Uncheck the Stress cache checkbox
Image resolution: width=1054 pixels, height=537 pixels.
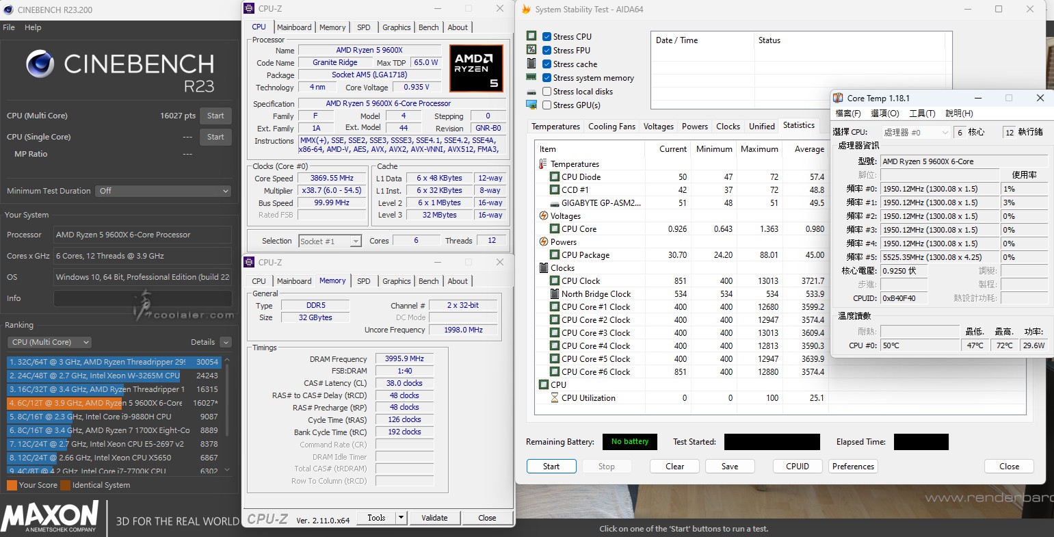pyautogui.click(x=546, y=64)
